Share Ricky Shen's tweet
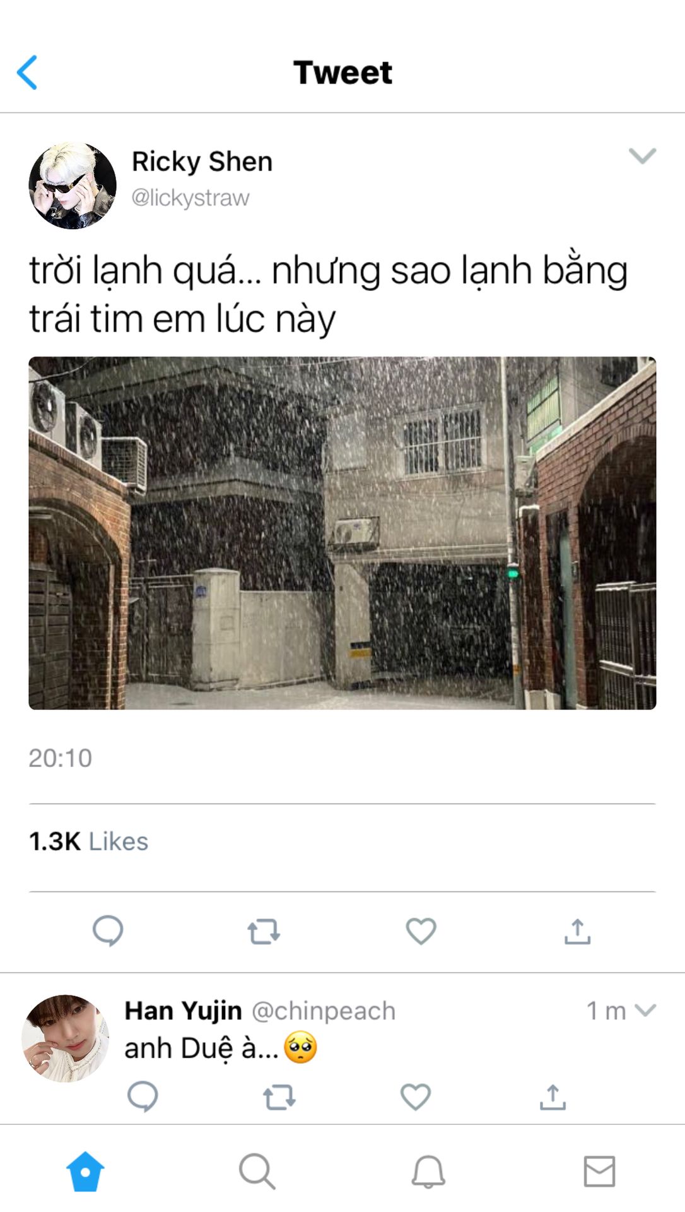685x1212 pixels. click(x=577, y=931)
